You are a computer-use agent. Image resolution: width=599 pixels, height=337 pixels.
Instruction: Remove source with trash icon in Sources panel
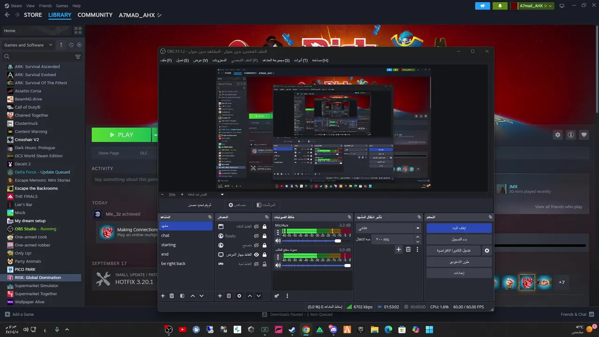coord(229,296)
